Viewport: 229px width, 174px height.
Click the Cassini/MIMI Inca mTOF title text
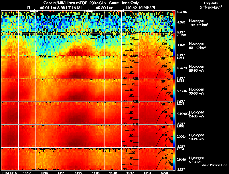65,3
